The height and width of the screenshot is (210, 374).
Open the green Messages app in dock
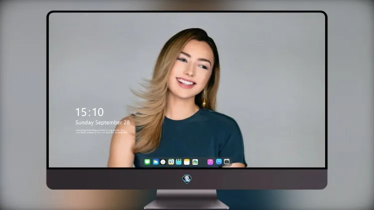[147, 162]
